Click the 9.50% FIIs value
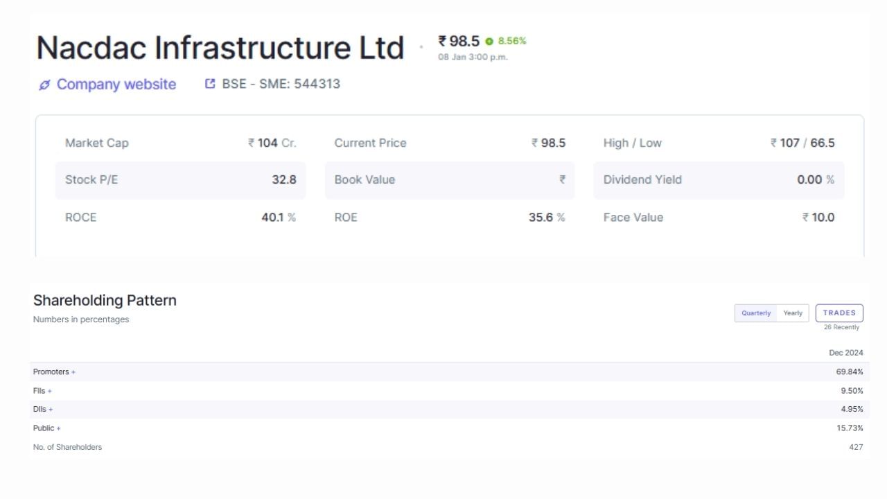 [x=852, y=391]
